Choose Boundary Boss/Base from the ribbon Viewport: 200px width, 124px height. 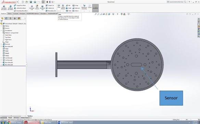(x=21, y=11)
